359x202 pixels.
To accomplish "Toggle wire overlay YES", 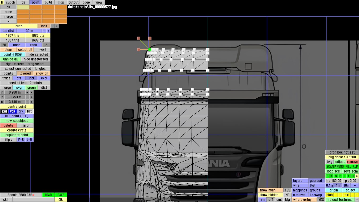I will point(321,200).
